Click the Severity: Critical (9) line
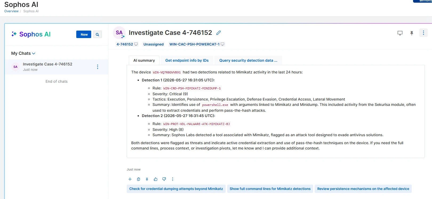 point(170,94)
